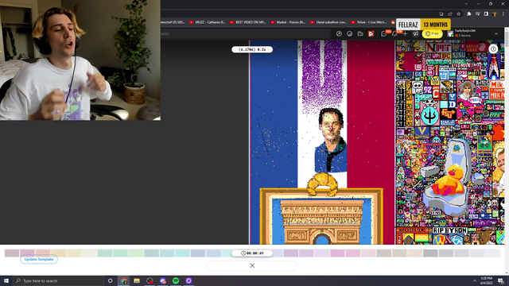
Task: Click the Update Template button
Action: tap(39, 260)
